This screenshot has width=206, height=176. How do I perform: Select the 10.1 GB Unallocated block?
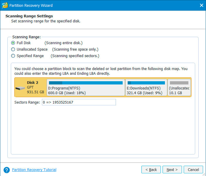click(x=179, y=87)
